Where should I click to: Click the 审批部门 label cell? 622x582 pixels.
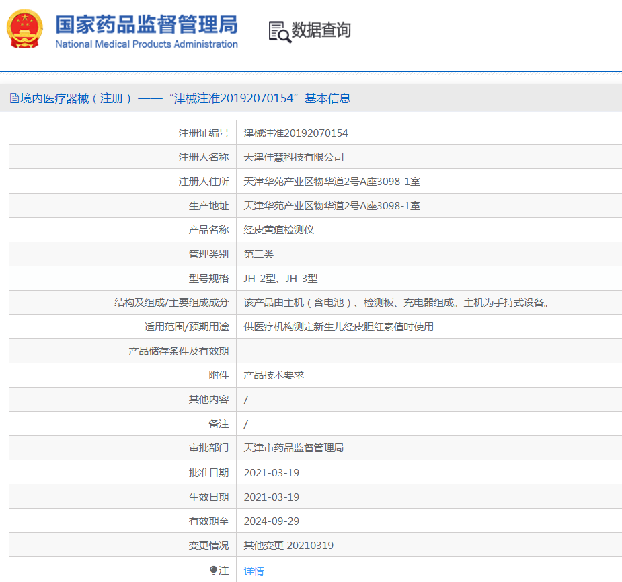(122, 448)
